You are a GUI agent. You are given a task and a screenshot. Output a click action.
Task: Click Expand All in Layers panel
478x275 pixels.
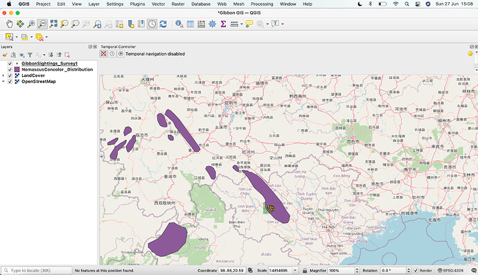tap(51, 55)
